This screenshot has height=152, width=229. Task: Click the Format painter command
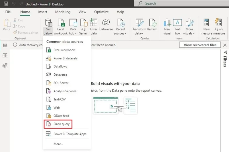(25, 33)
